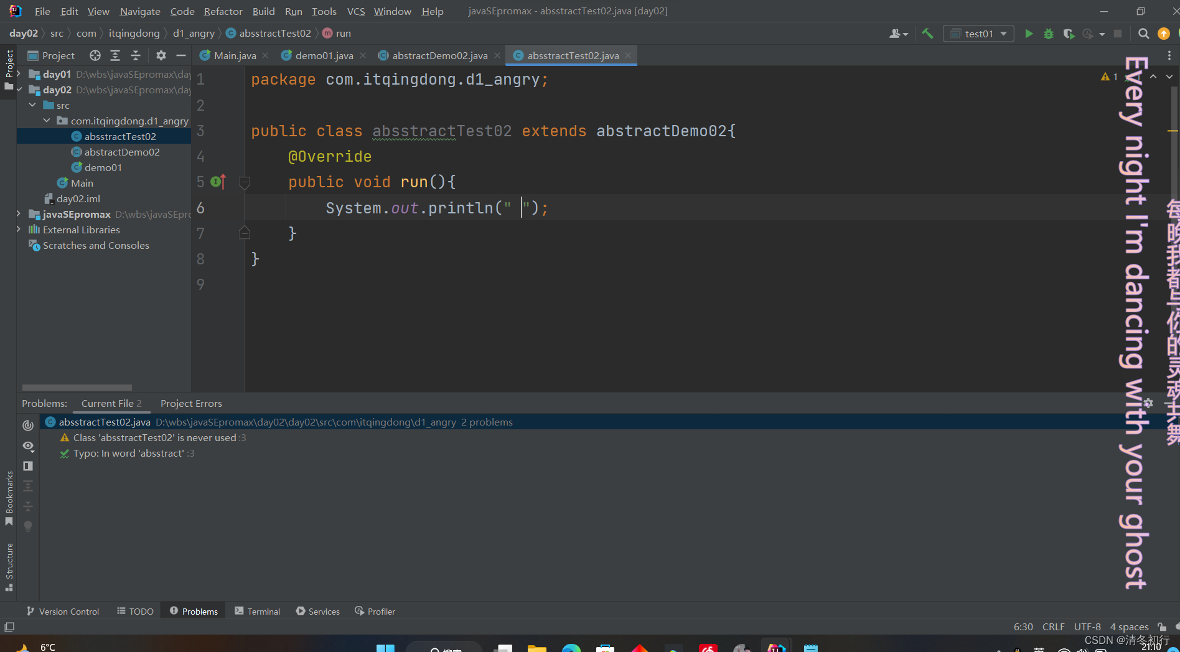
Task: Open Project panel settings gear
Action: 161,55
